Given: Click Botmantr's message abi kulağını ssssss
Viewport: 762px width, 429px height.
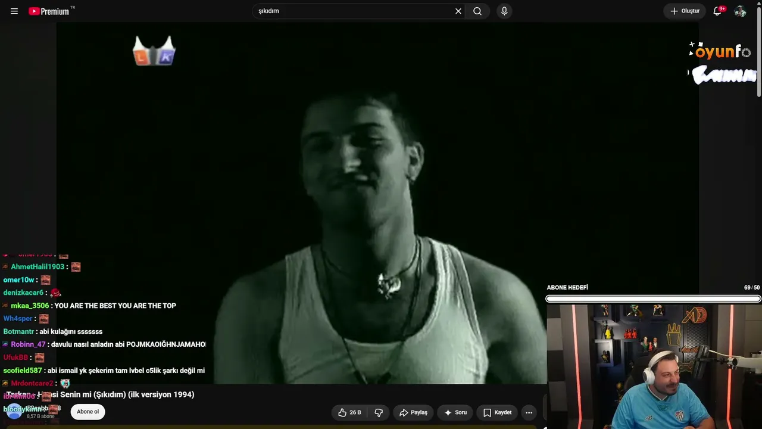Looking at the screenshot, I should [x=71, y=332].
